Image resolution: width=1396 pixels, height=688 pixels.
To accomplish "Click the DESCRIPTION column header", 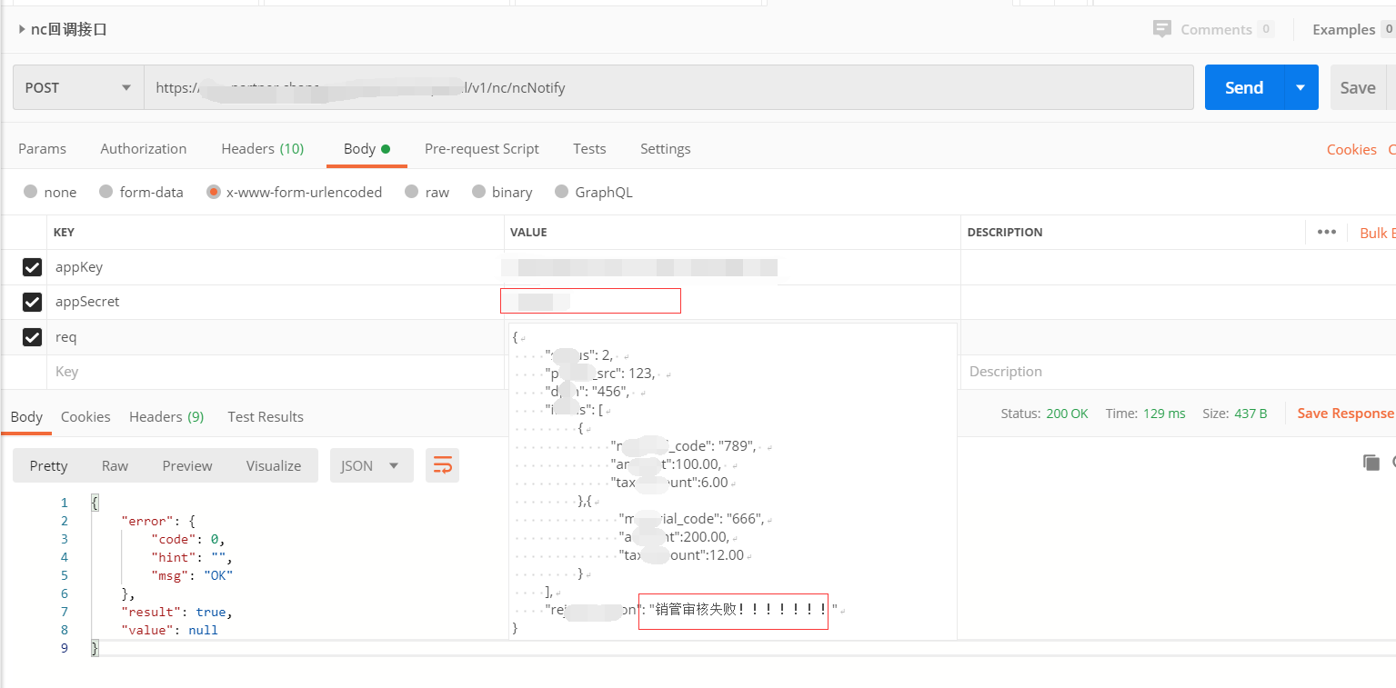I will pos(1005,232).
